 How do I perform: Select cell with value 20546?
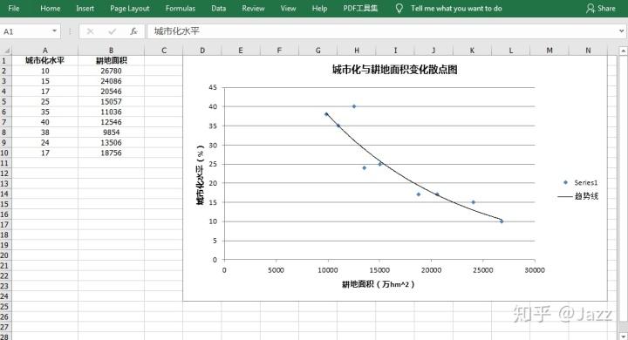click(x=111, y=92)
